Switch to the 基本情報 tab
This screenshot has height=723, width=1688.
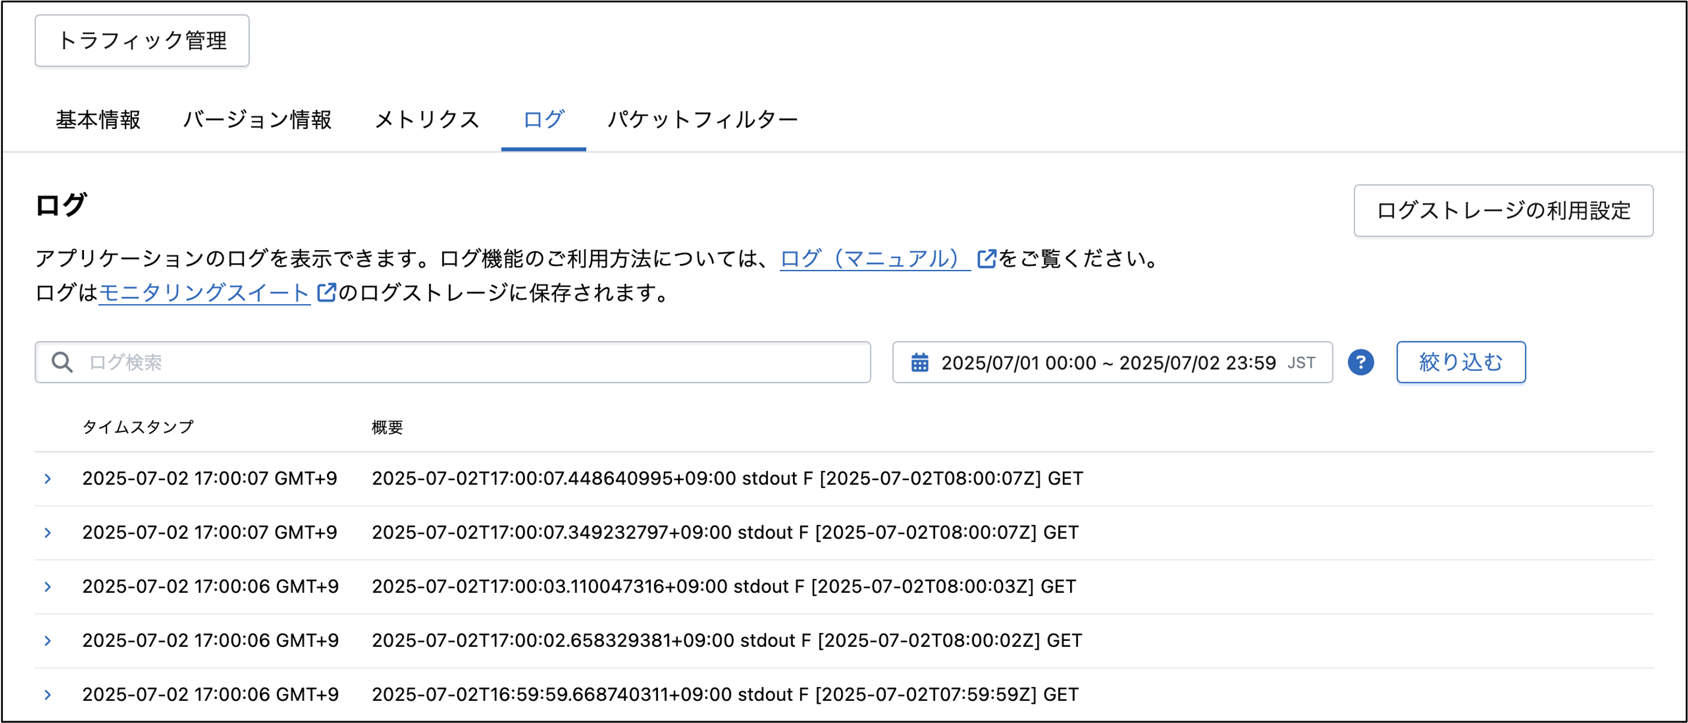(98, 119)
